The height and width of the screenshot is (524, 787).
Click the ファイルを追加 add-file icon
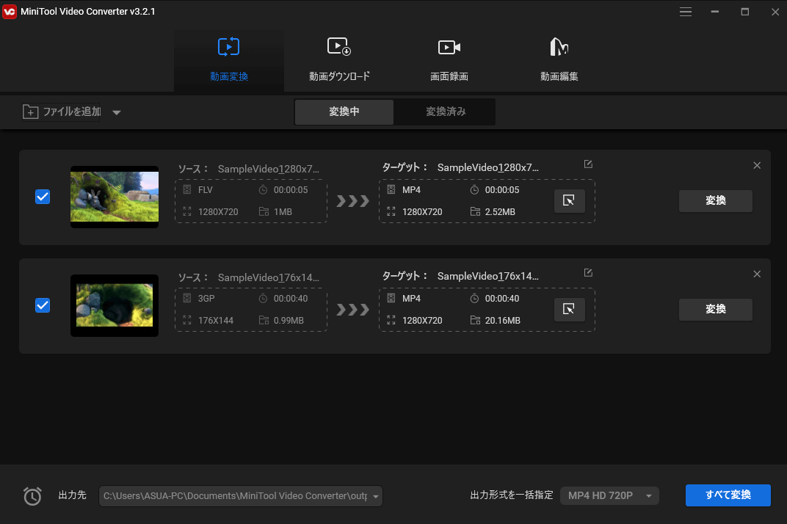pyautogui.click(x=30, y=112)
